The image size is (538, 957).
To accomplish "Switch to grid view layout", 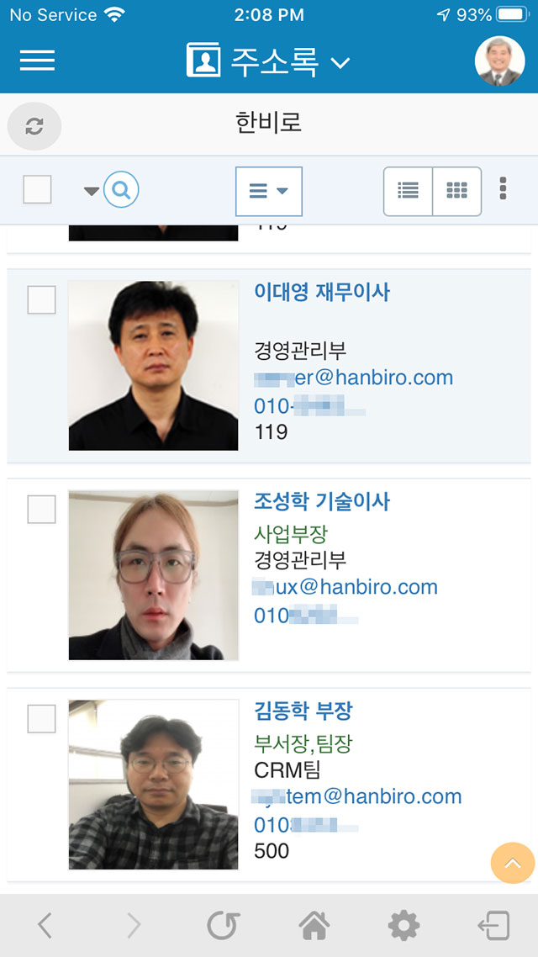I will 456,191.
